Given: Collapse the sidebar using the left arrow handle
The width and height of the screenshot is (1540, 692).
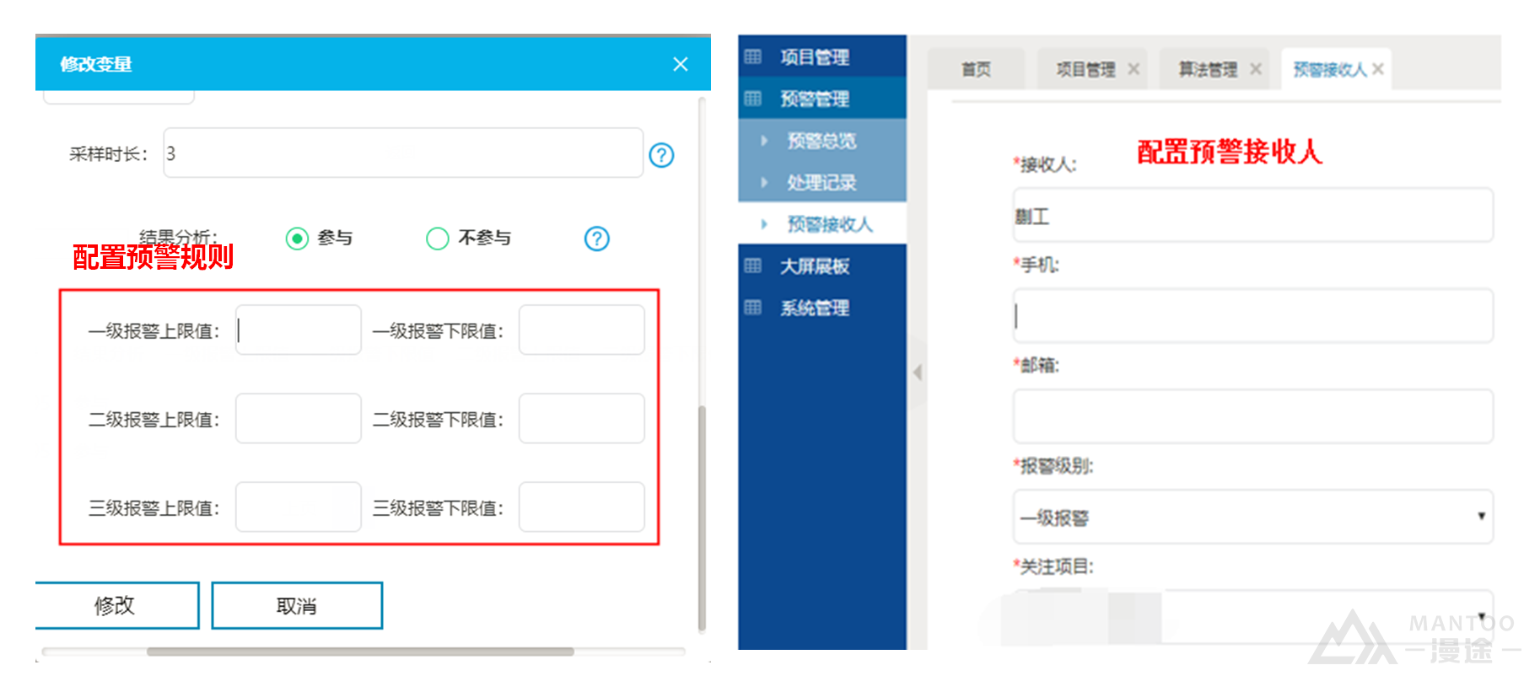Looking at the screenshot, I should 918,372.
